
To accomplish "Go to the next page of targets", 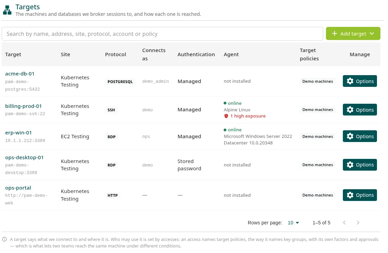I will 358,223.
